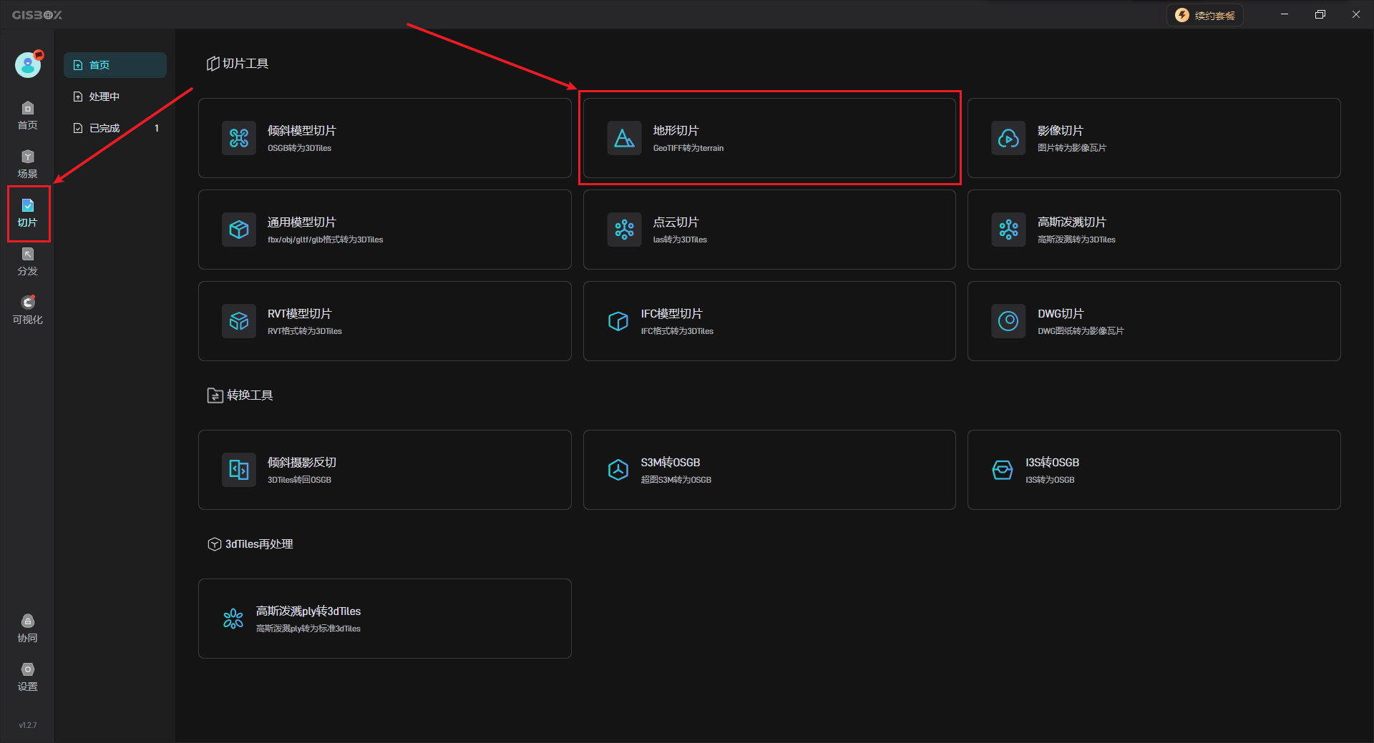Open 设置 (Settings) at sidebar bottom

tap(28, 676)
